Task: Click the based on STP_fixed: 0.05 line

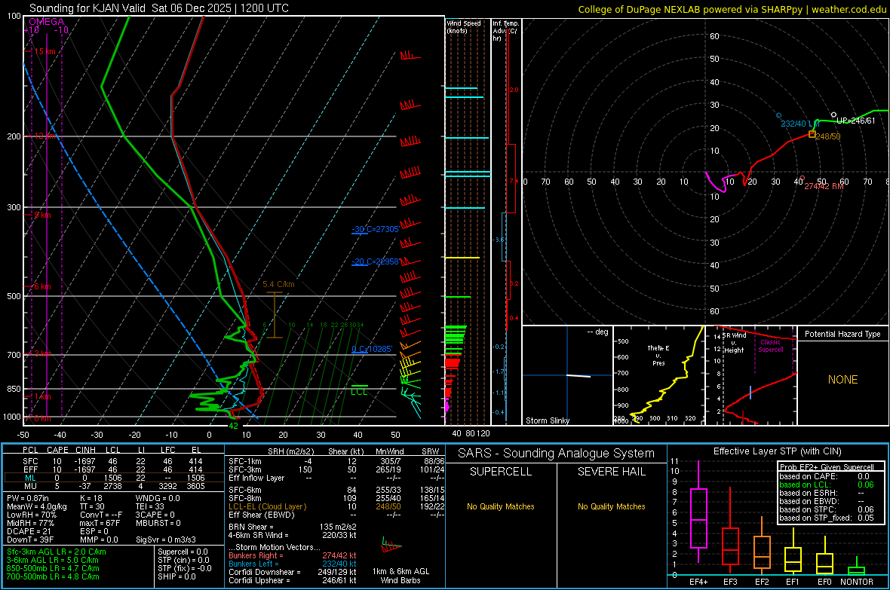Action: coord(827,518)
